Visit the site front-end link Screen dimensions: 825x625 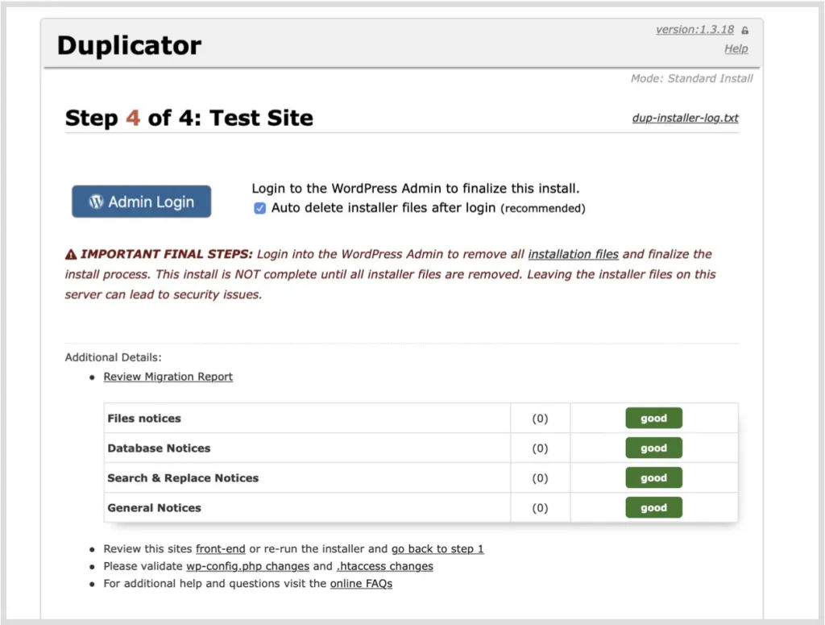click(x=221, y=548)
